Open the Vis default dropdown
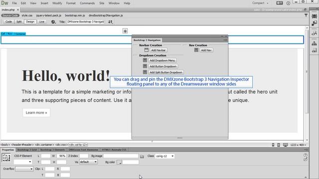 [x=88, y=162]
